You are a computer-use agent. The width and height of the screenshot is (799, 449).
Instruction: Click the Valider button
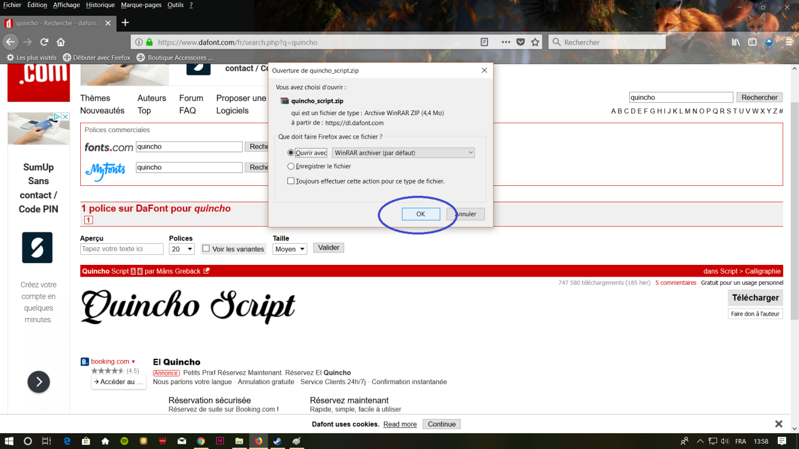[328, 248]
